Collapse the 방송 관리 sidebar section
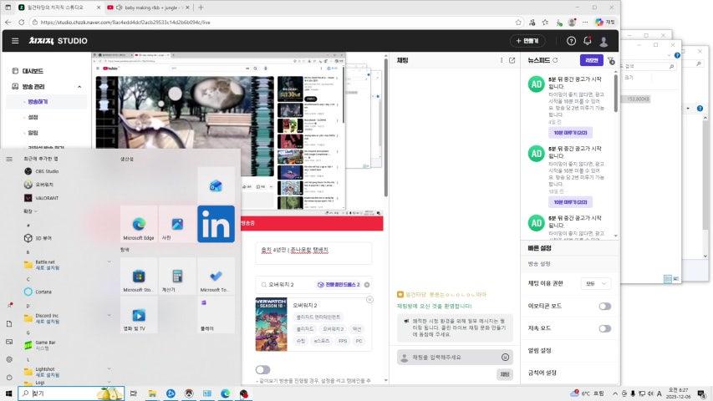The height and width of the screenshot is (401, 713). 80,86
